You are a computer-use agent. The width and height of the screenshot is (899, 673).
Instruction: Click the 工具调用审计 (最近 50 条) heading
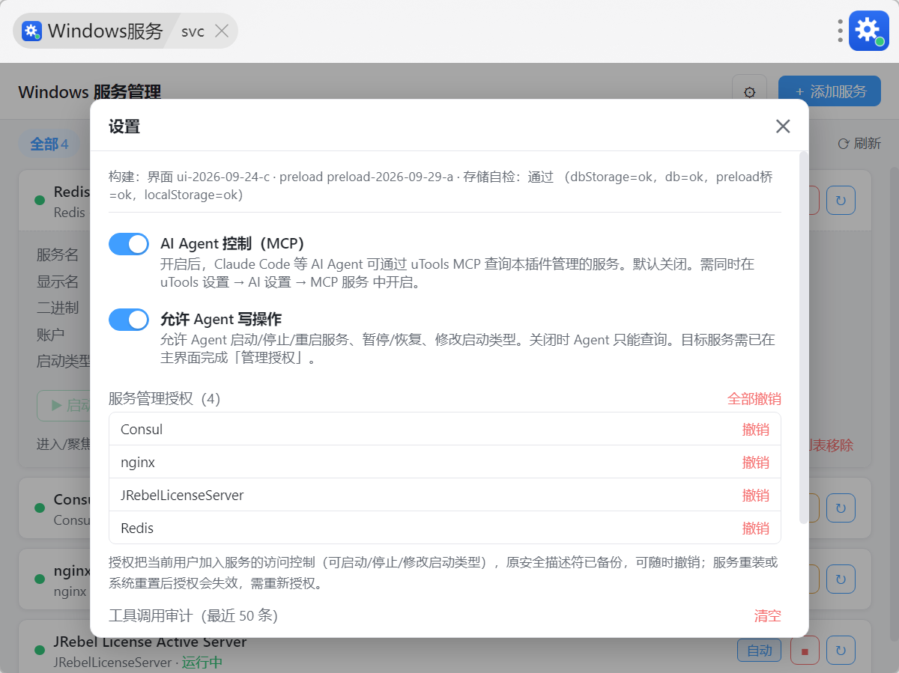point(193,616)
